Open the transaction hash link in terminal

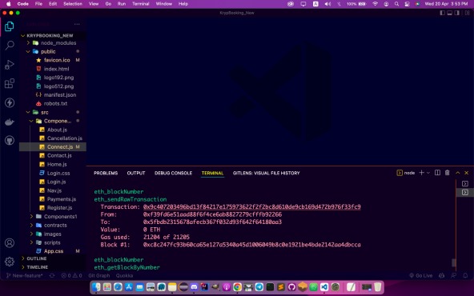tap(251, 207)
